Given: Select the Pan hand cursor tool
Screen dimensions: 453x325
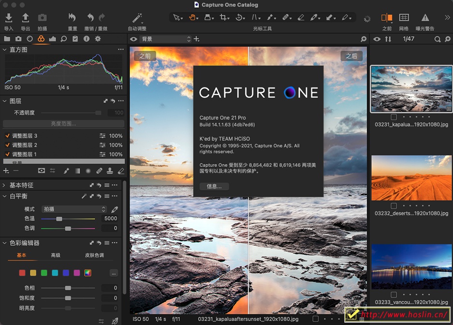Looking at the screenshot, I should pyautogui.click(x=193, y=17).
